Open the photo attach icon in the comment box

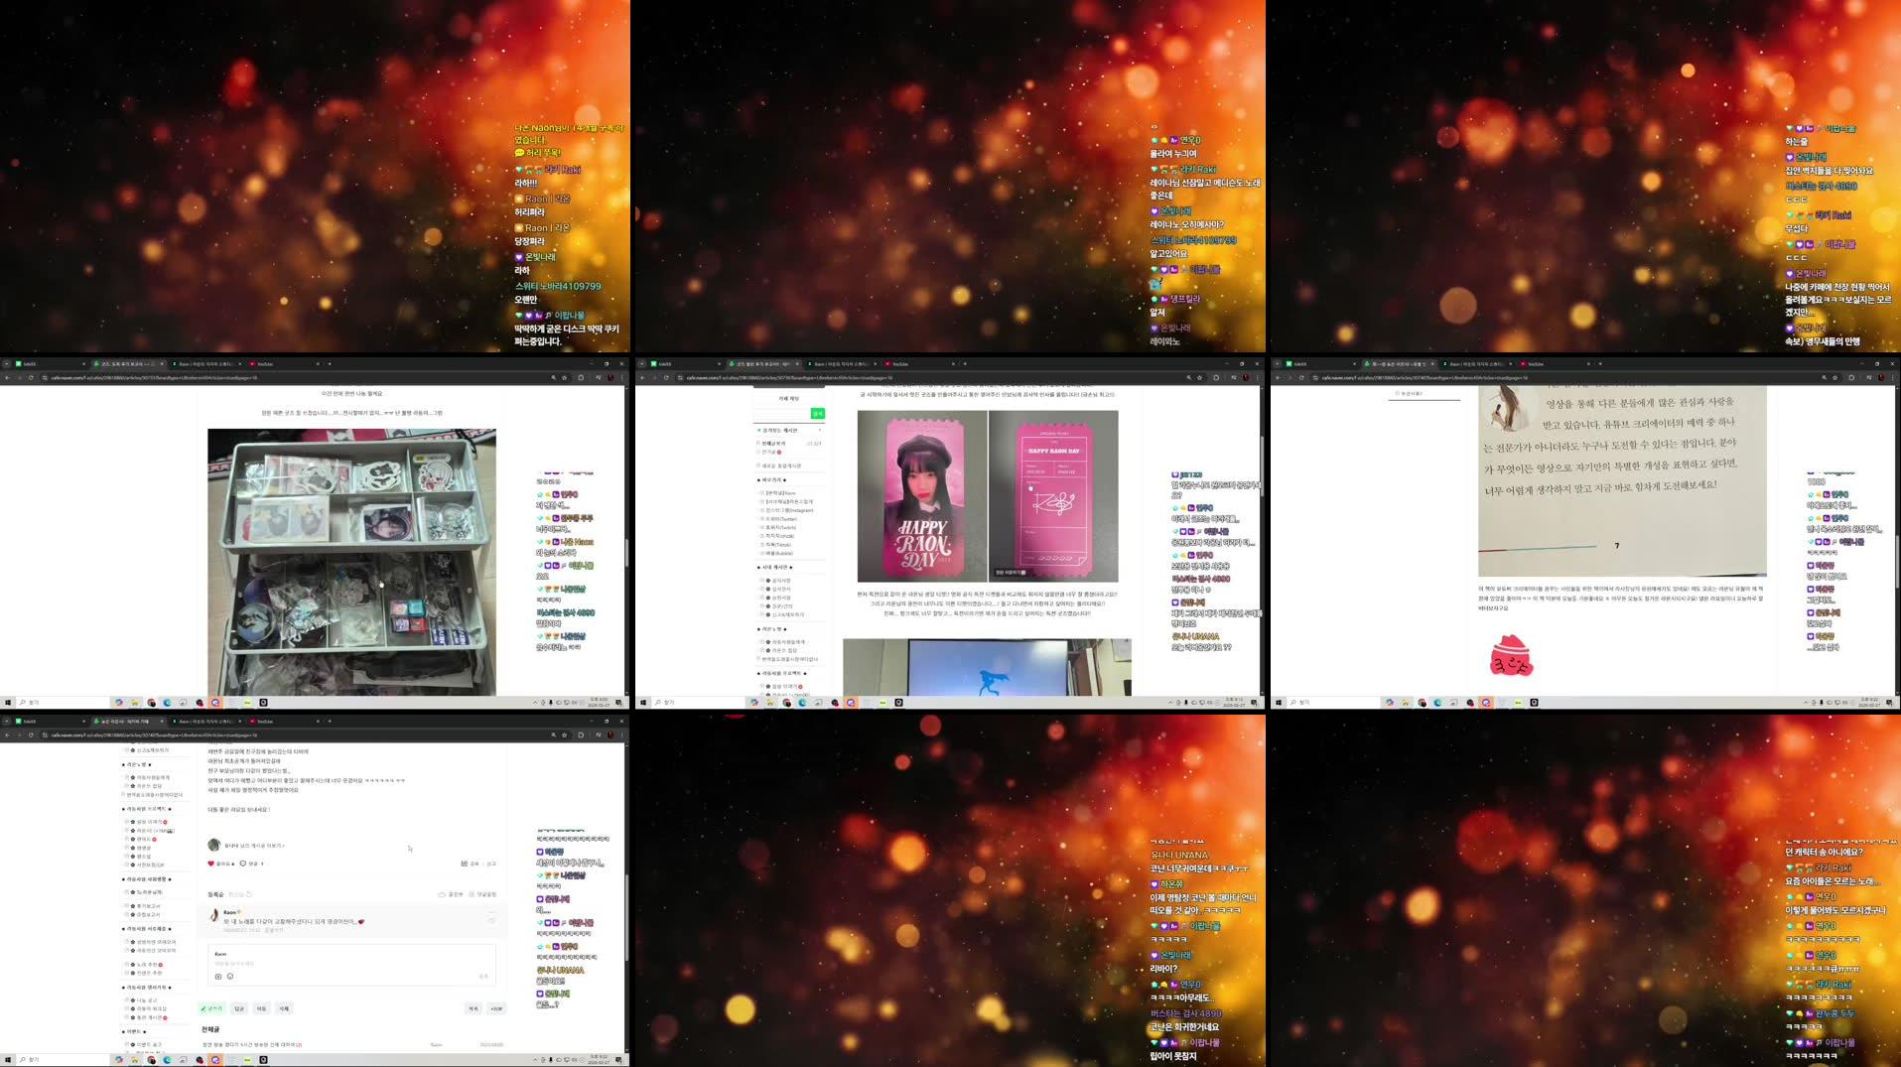[218, 977]
